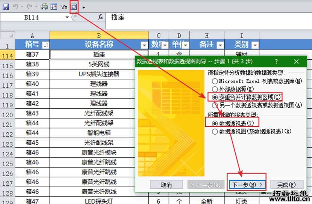
Task: Open Customize Quick Access Toolbar dropdown
Action: [x=84, y=7]
